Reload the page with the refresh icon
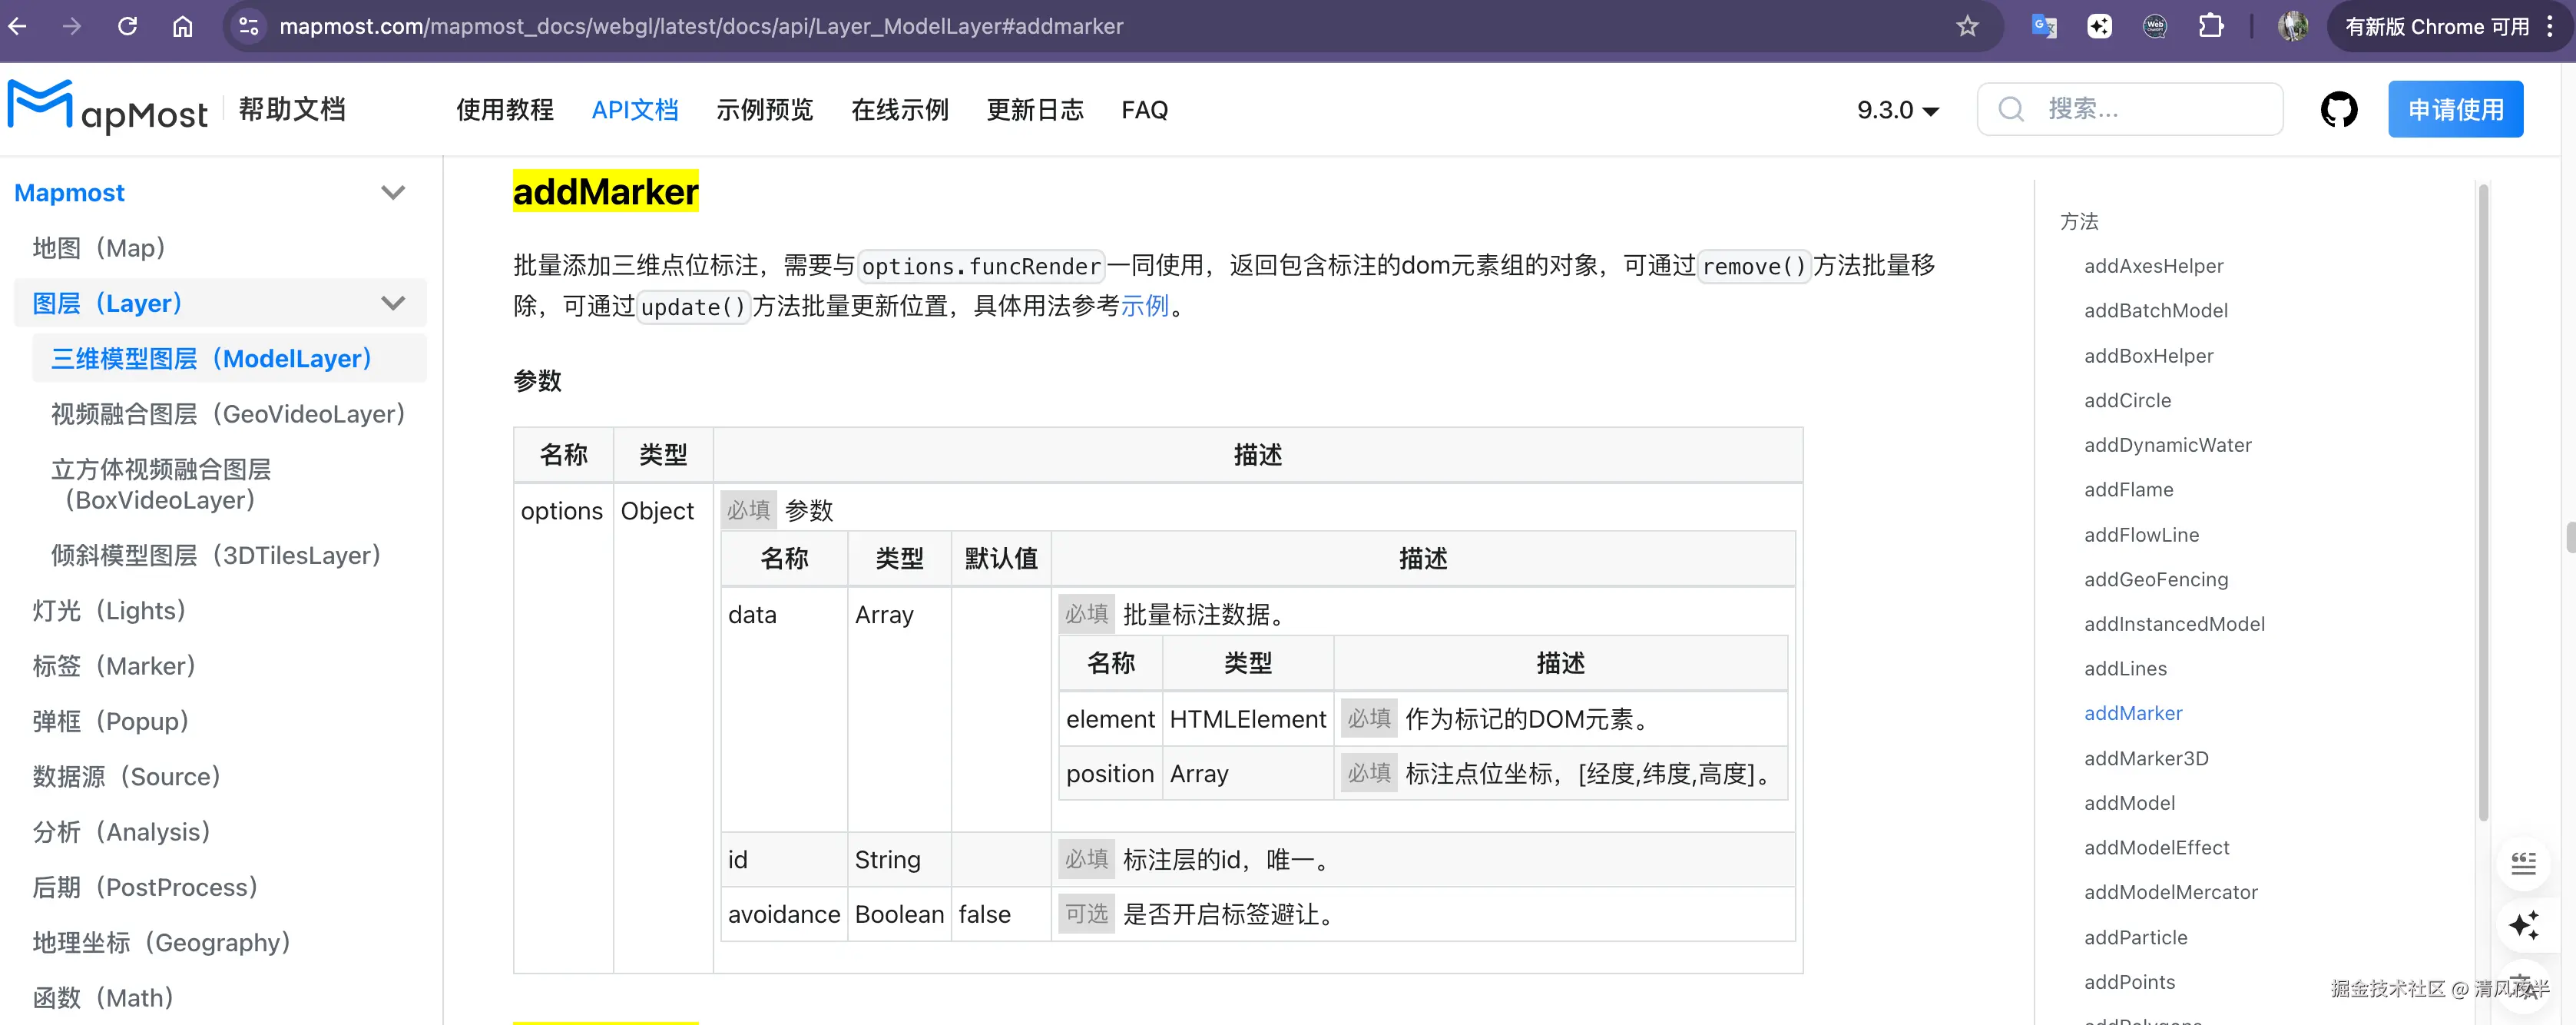The width and height of the screenshot is (2576, 1025). (x=127, y=26)
